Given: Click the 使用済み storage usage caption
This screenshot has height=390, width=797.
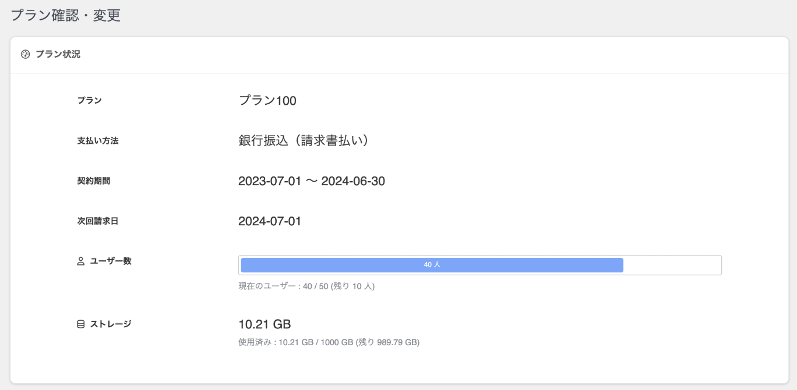Looking at the screenshot, I should pyautogui.click(x=329, y=342).
